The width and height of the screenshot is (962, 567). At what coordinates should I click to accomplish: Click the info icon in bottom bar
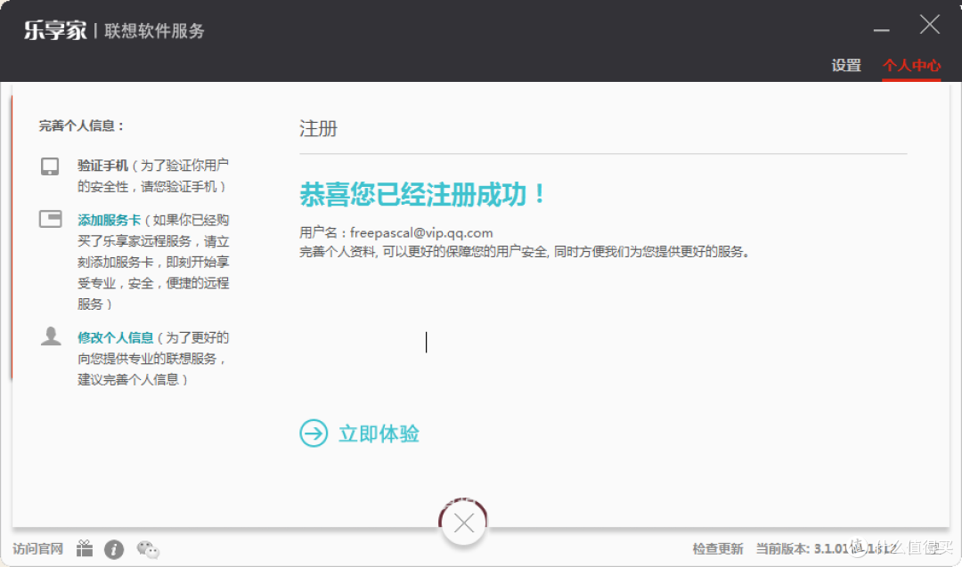point(113,549)
